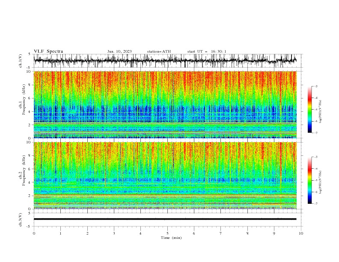Click the "6" kHz tick on ch.2 axis
The width and height of the screenshot is (339, 262).
coord(30,169)
